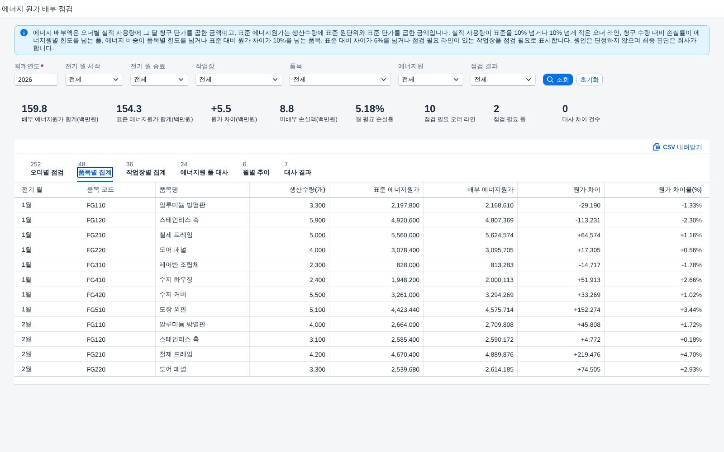Click the CSV 내려받기 link

677,147
